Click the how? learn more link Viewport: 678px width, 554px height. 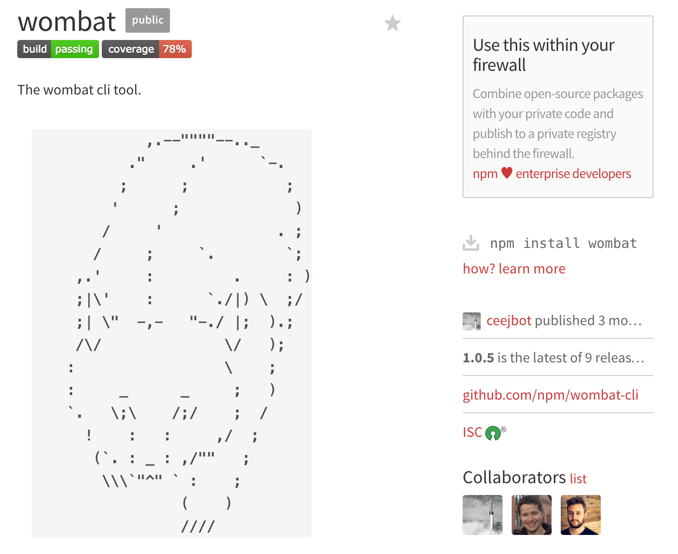(514, 268)
